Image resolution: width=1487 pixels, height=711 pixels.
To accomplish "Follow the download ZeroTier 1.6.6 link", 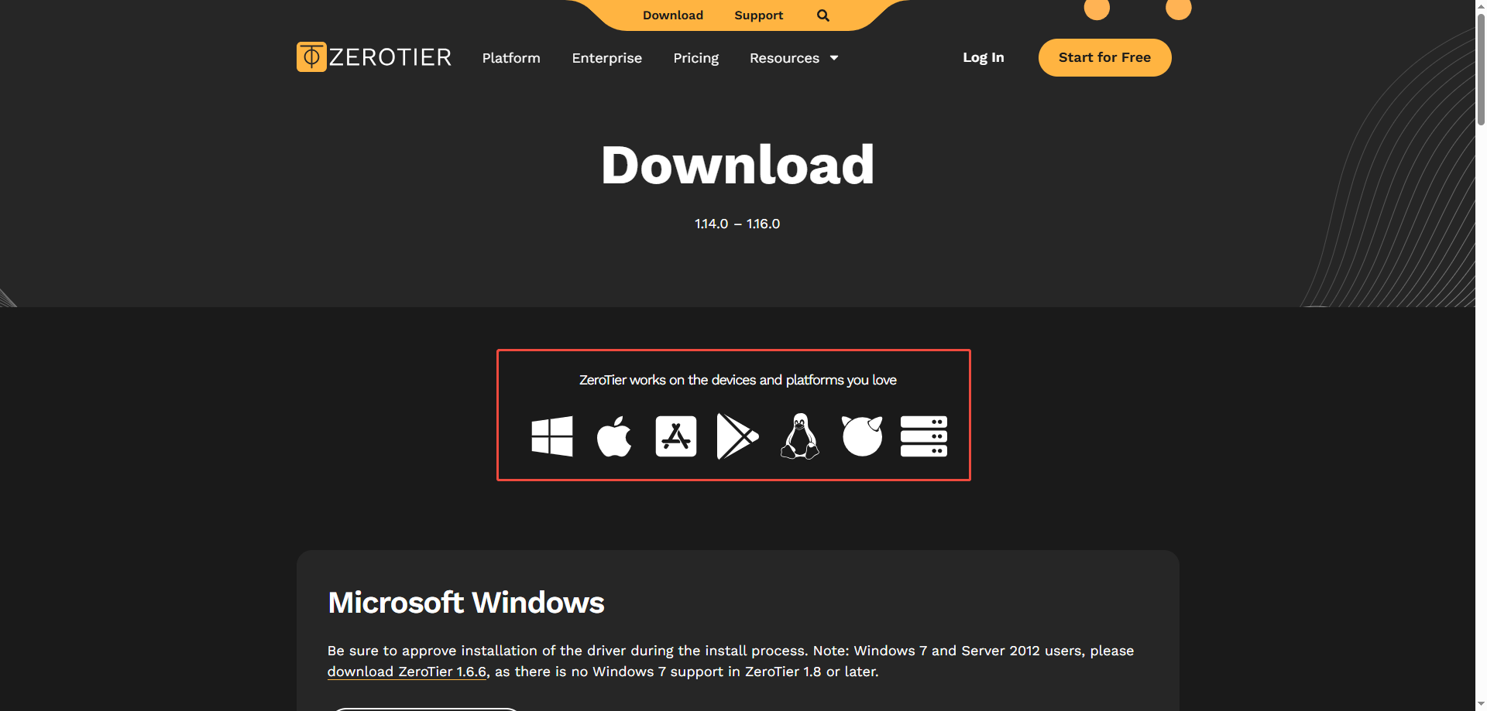I will pos(407,672).
